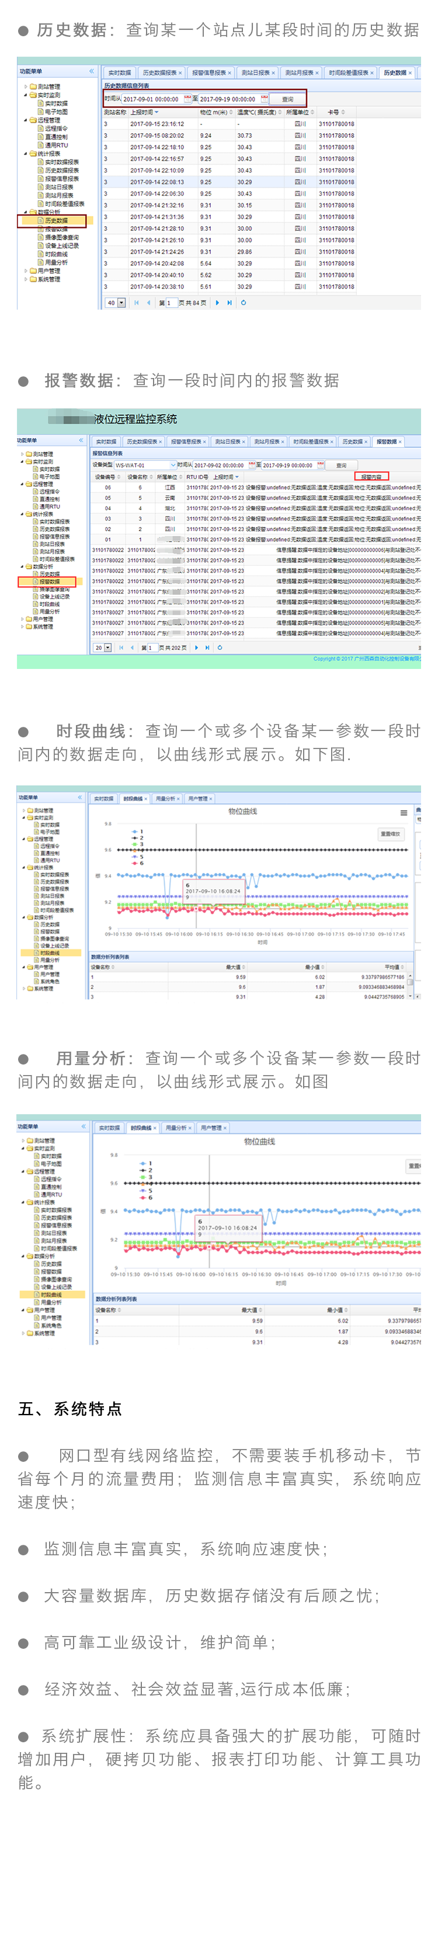The width and height of the screenshot is (438, 1938).
Task: Click refresh icon in 共202页 pager
Action: pos(220,647)
